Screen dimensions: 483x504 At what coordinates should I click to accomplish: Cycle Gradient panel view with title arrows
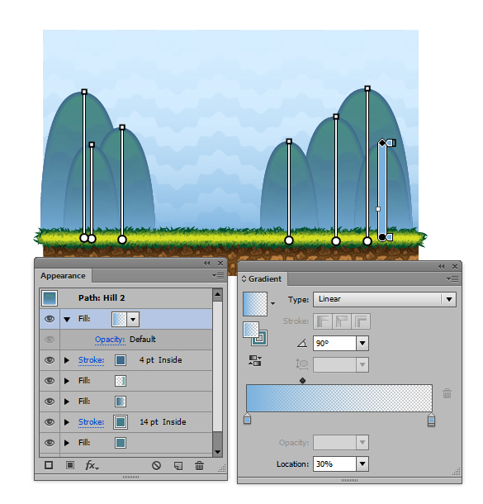click(x=244, y=278)
